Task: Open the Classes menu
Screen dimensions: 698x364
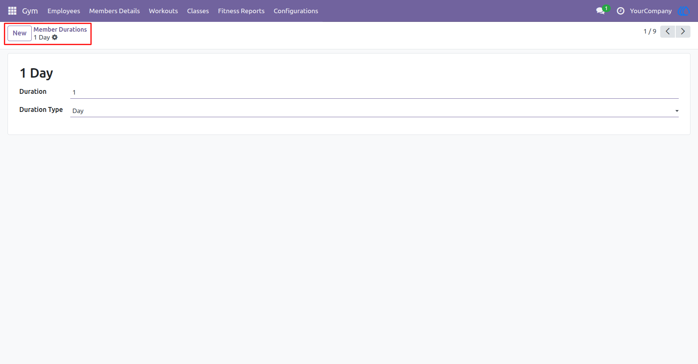Action: [198, 11]
